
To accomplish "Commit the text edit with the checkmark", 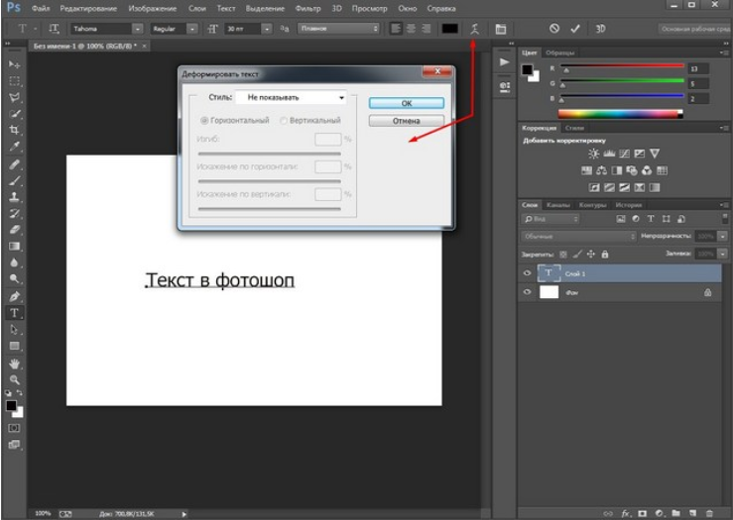I will pos(575,29).
